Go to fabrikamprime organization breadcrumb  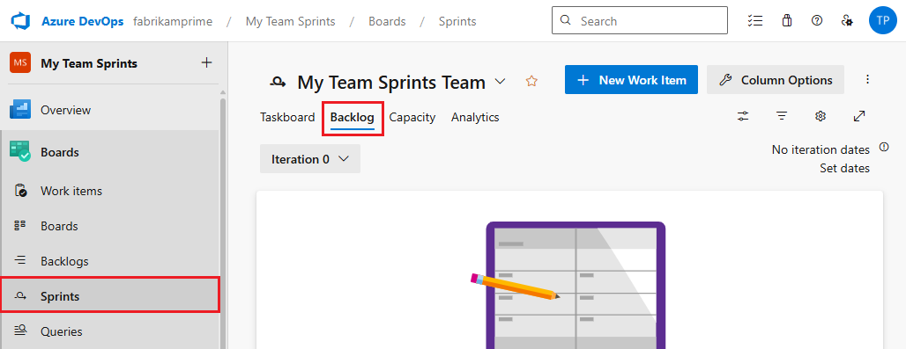(173, 21)
